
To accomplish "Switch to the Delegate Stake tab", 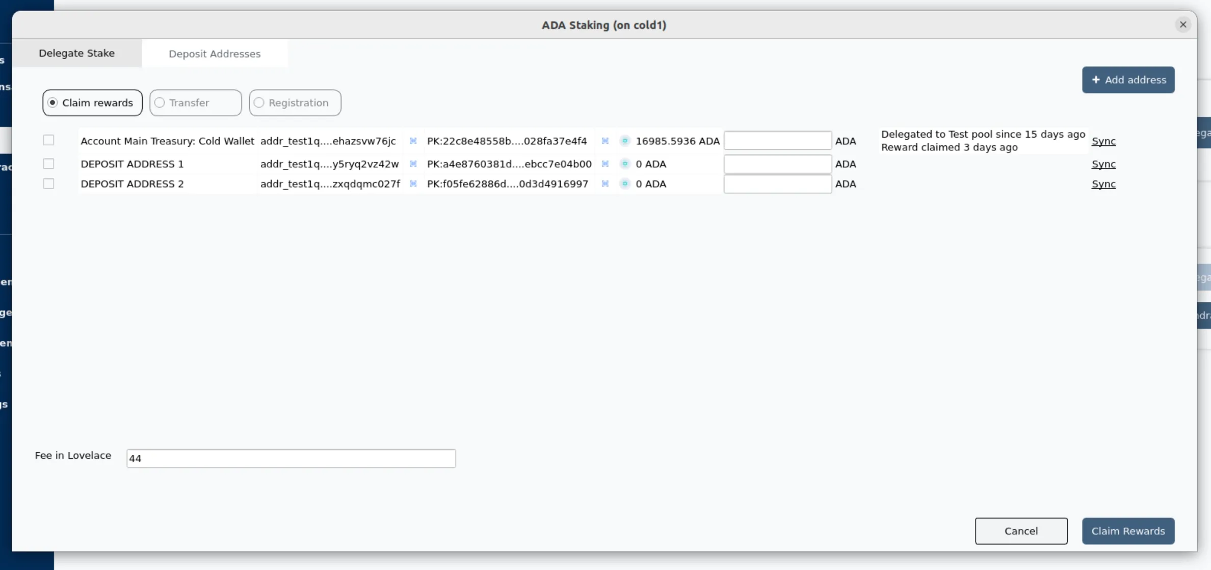I will click(x=77, y=53).
